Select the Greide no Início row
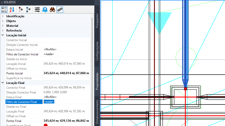 click(48, 59)
